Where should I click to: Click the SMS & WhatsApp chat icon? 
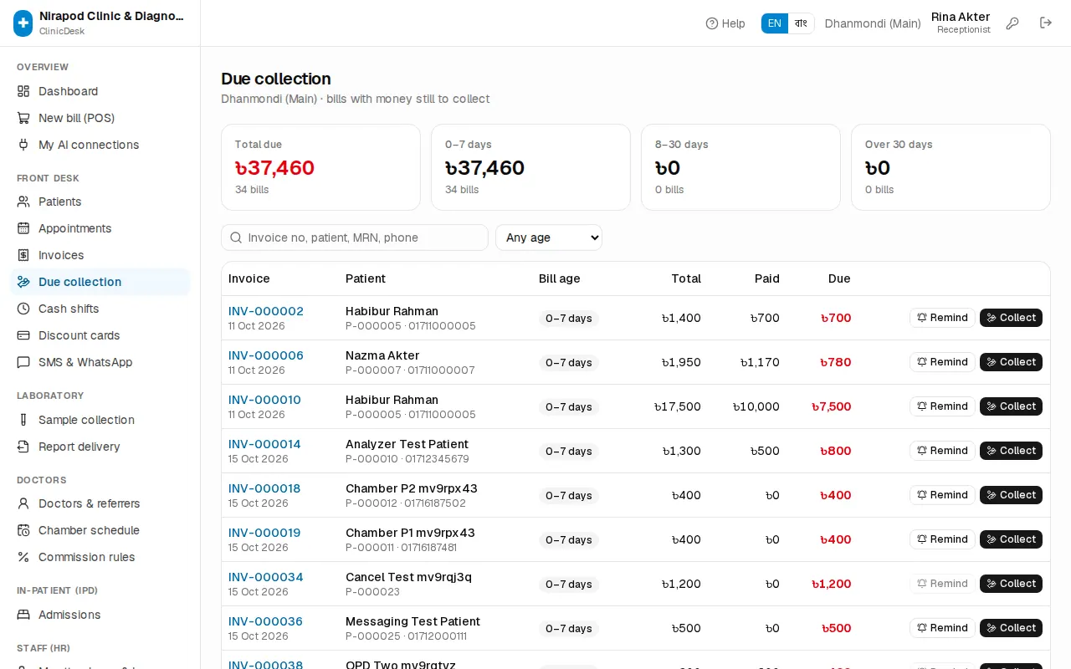23,362
